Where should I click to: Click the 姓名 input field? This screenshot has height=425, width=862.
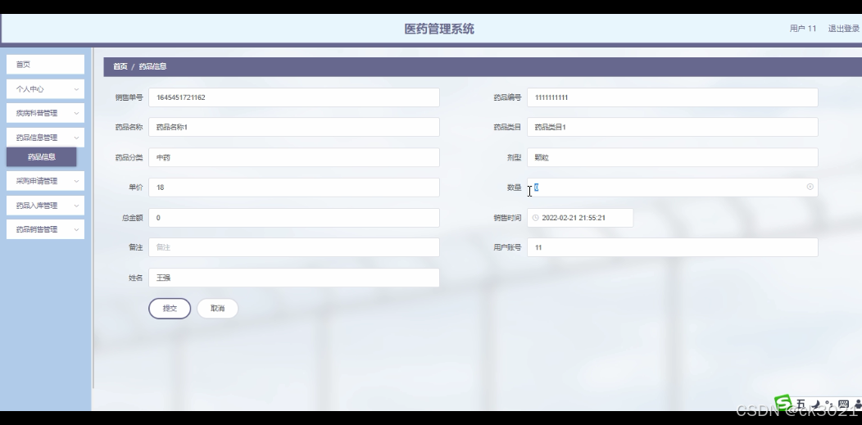pyautogui.click(x=294, y=278)
